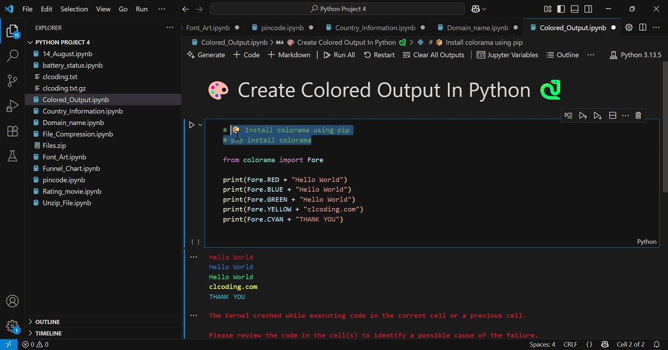The image size is (668, 350).
Task: Open Copilot status icon in status bar
Action: pos(605,345)
